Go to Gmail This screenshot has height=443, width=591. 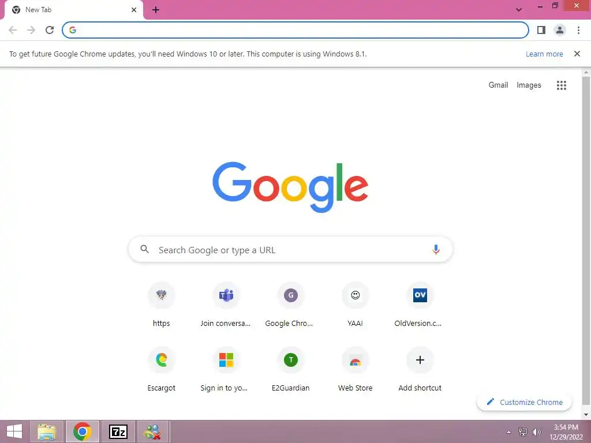pyautogui.click(x=498, y=85)
